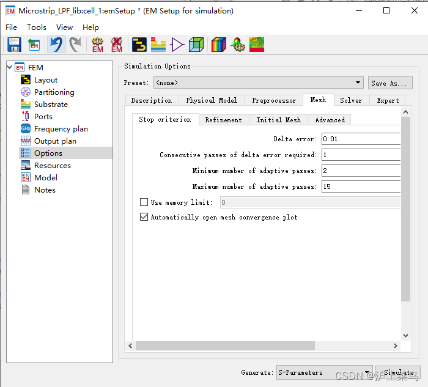This screenshot has width=428, height=387.
Task: Click the Consecutive passes of delta error field
Action: point(361,155)
